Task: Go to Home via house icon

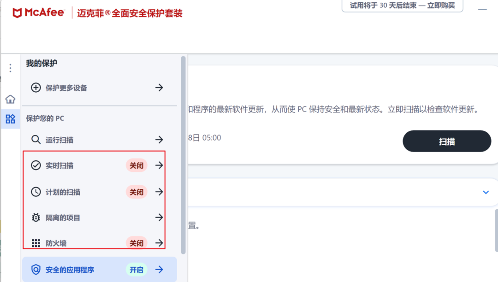Action: pos(11,99)
